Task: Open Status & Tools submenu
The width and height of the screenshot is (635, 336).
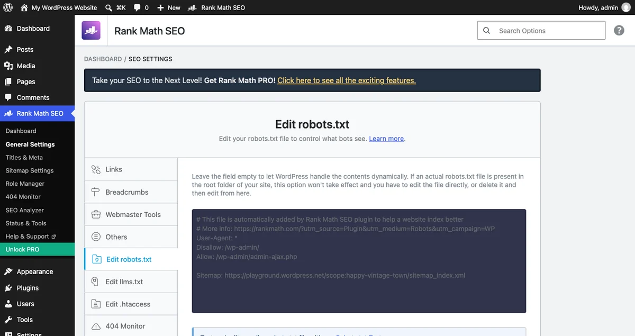Action: point(26,223)
